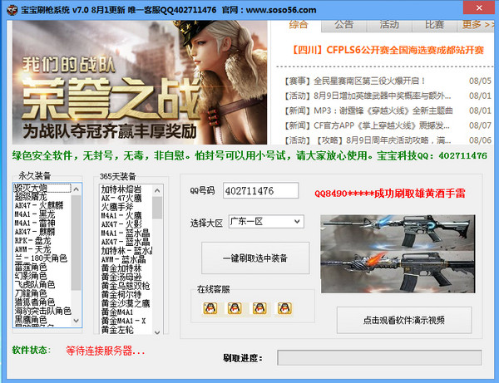Click the third QQ penguin customer service icon

click(259, 308)
